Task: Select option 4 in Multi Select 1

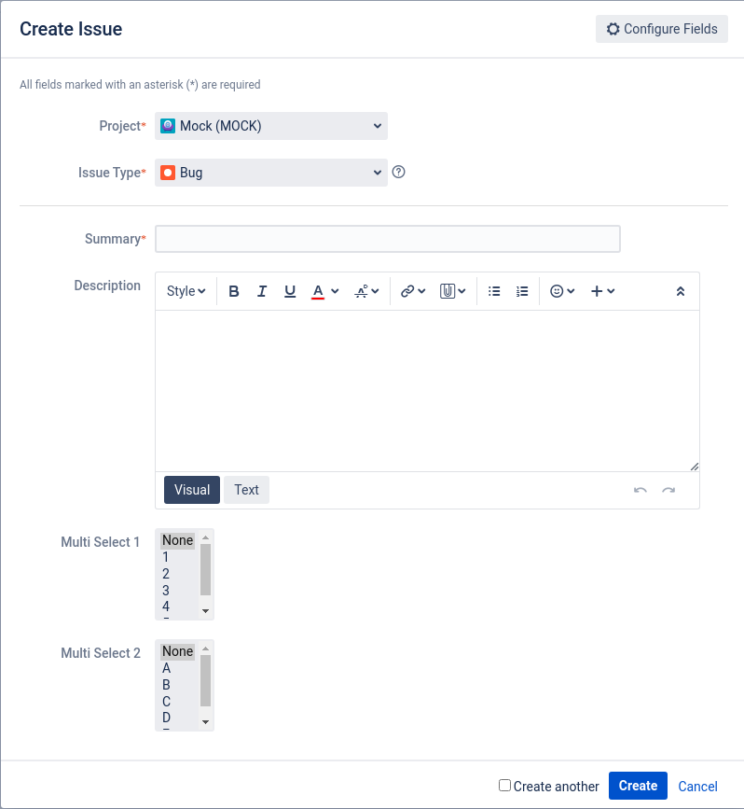Action: click(178, 607)
